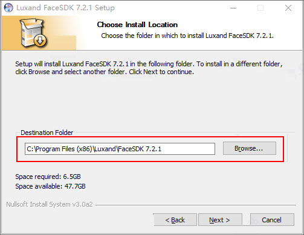Click the 'Setup will install' instruction paragraph
Viewport: 304px width, 235px height.
[x=149, y=67]
